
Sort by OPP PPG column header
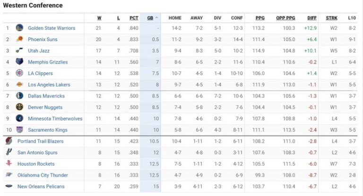(x=285, y=18)
